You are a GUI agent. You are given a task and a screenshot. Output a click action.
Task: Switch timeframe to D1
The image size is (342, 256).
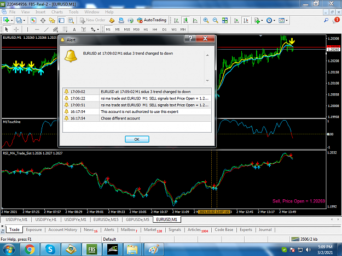pos(165,29)
